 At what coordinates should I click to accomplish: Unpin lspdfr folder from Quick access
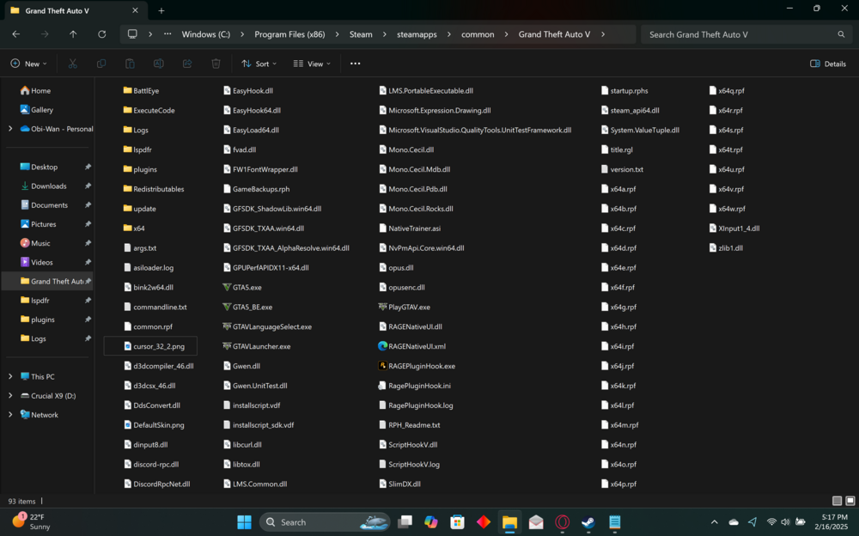pyautogui.click(x=88, y=301)
